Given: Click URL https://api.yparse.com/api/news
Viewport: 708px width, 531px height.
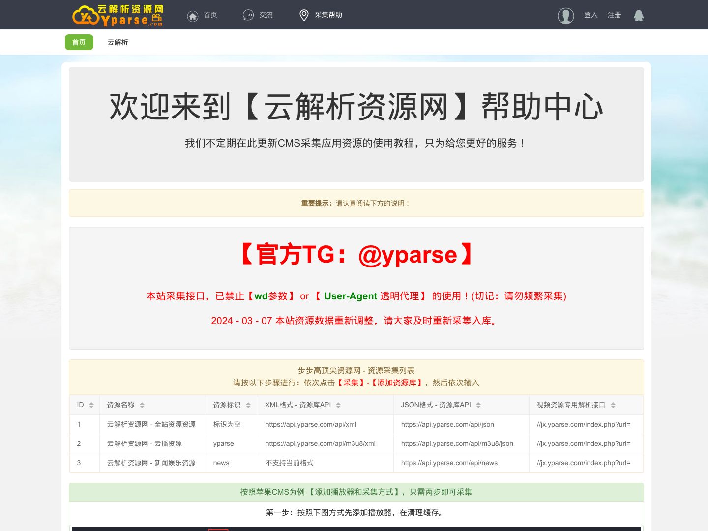Looking at the screenshot, I should (449, 463).
